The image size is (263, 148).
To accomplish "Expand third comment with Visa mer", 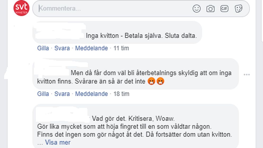I will 58,142.
